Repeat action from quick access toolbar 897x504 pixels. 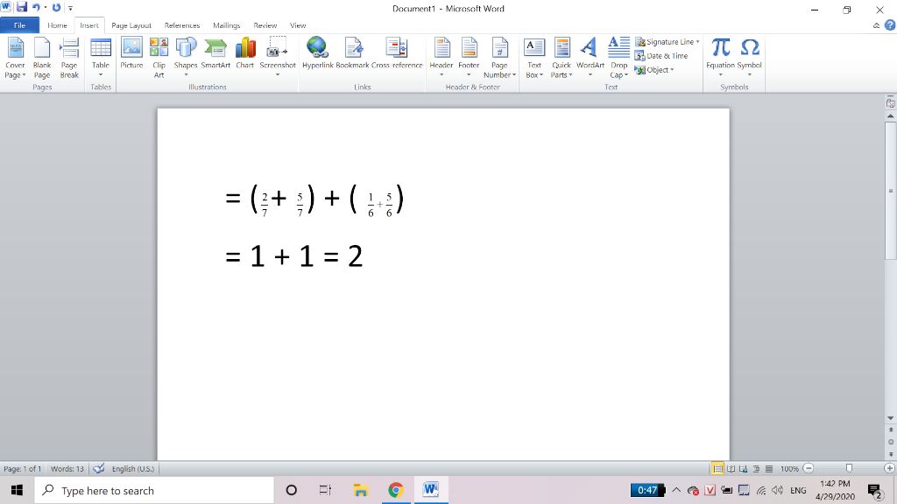click(56, 7)
